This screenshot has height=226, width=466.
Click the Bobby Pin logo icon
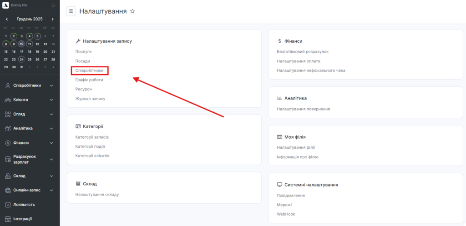6,5
